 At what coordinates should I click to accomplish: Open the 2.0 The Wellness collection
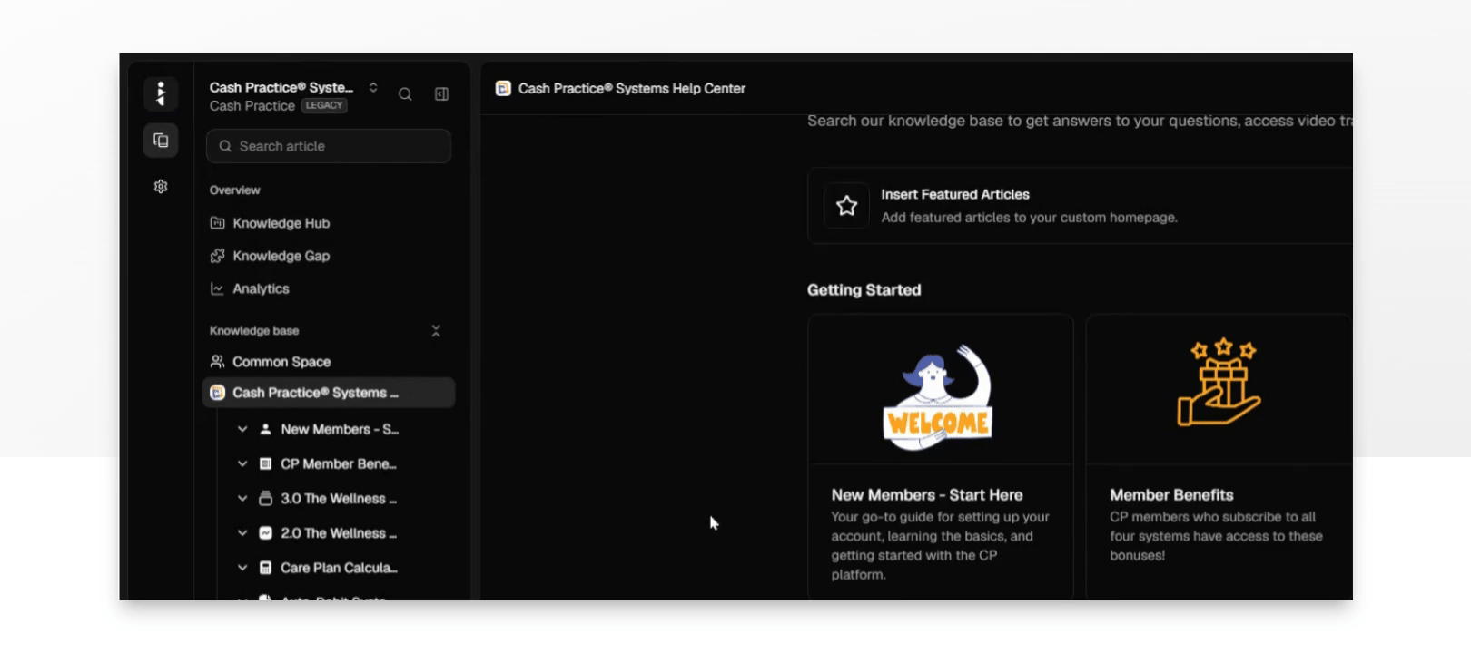click(339, 532)
